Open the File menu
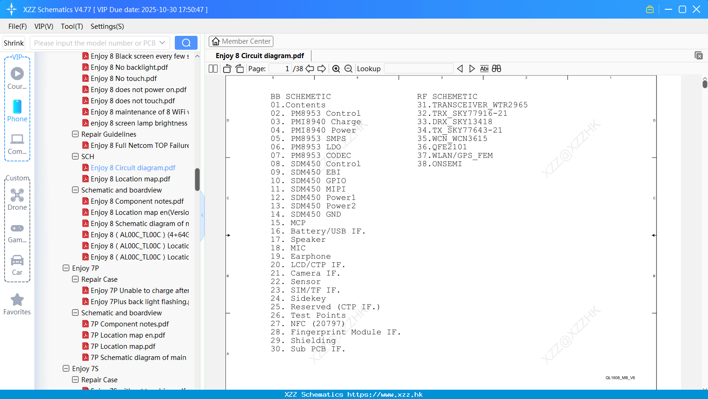 click(x=18, y=27)
